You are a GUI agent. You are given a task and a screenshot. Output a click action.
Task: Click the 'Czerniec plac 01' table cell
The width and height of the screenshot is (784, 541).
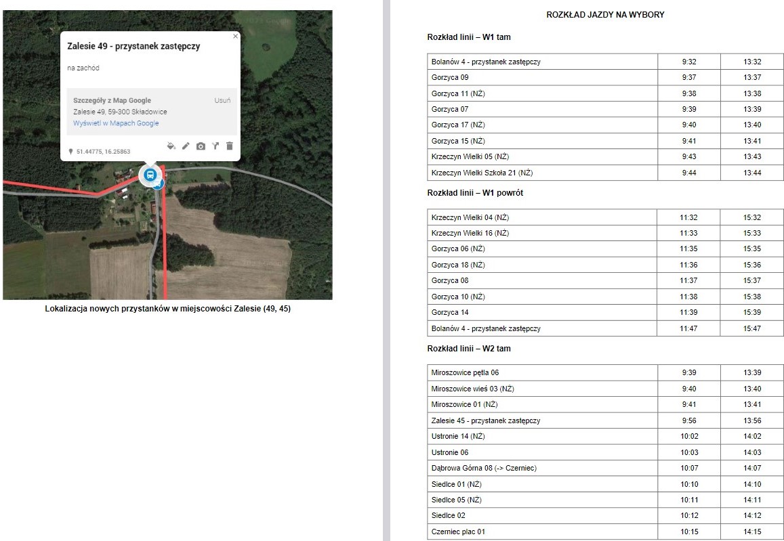click(x=458, y=532)
